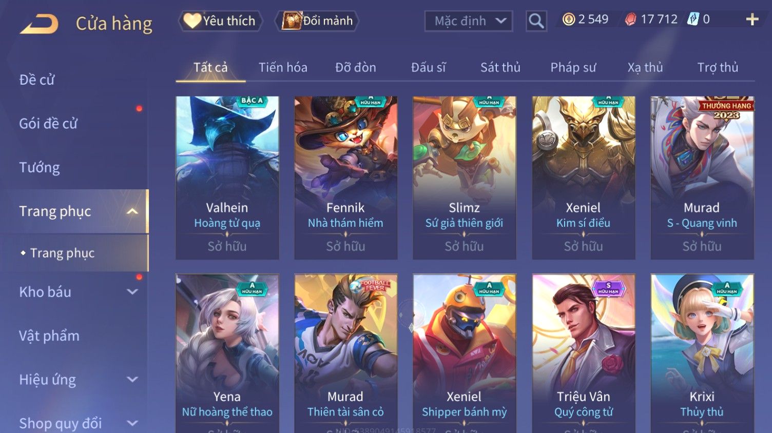The image size is (772, 433).
Task: Switch to the Sát thủ tab
Action: 500,67
